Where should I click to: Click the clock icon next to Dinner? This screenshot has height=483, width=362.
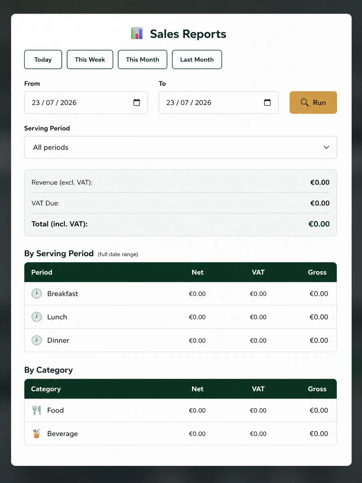coord(37,340)
